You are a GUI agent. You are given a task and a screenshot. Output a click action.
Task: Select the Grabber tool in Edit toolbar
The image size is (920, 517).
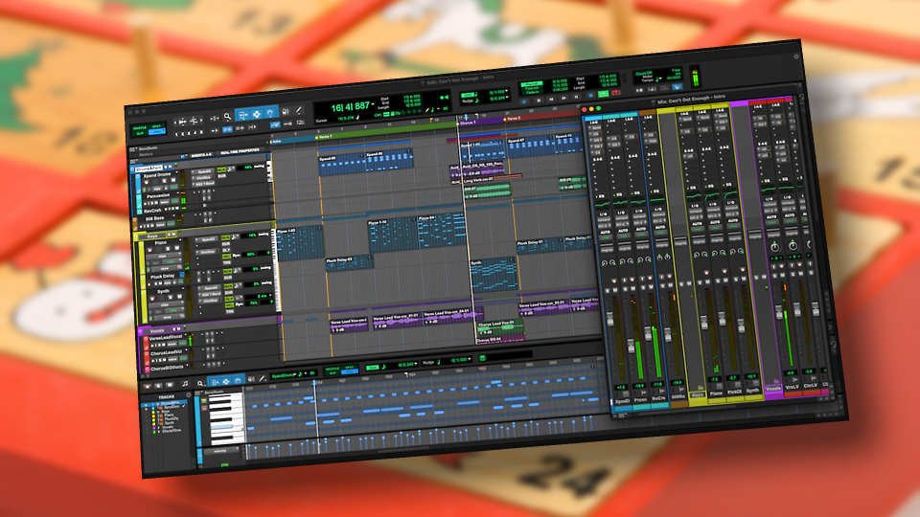[270, 113]
